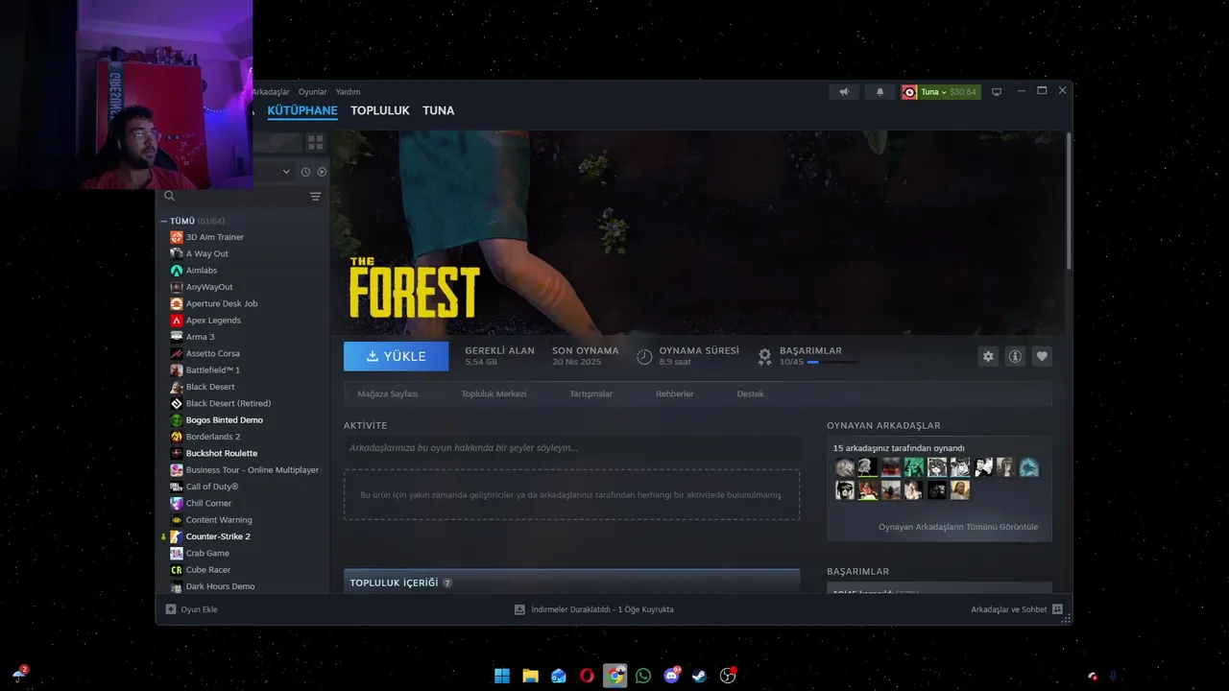1229x691 pixels.
Task: Open Destek link
Action: coord(751,393)
